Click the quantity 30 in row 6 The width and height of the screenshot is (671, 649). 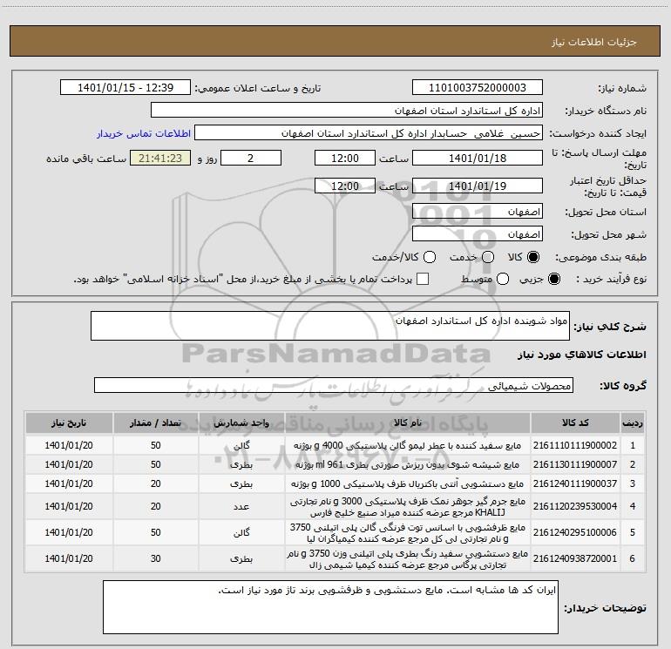point(156,558)
